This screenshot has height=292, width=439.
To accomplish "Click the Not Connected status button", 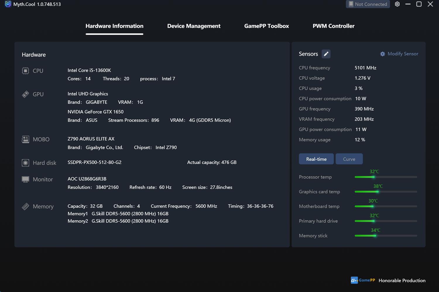I will pos(368,4).
